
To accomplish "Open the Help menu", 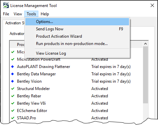I will tap(45, 14).
